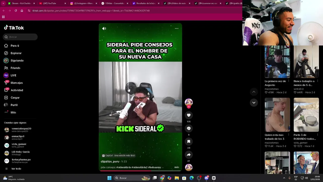Open video Quien esta mas trabado

click(x=277, y=115)
